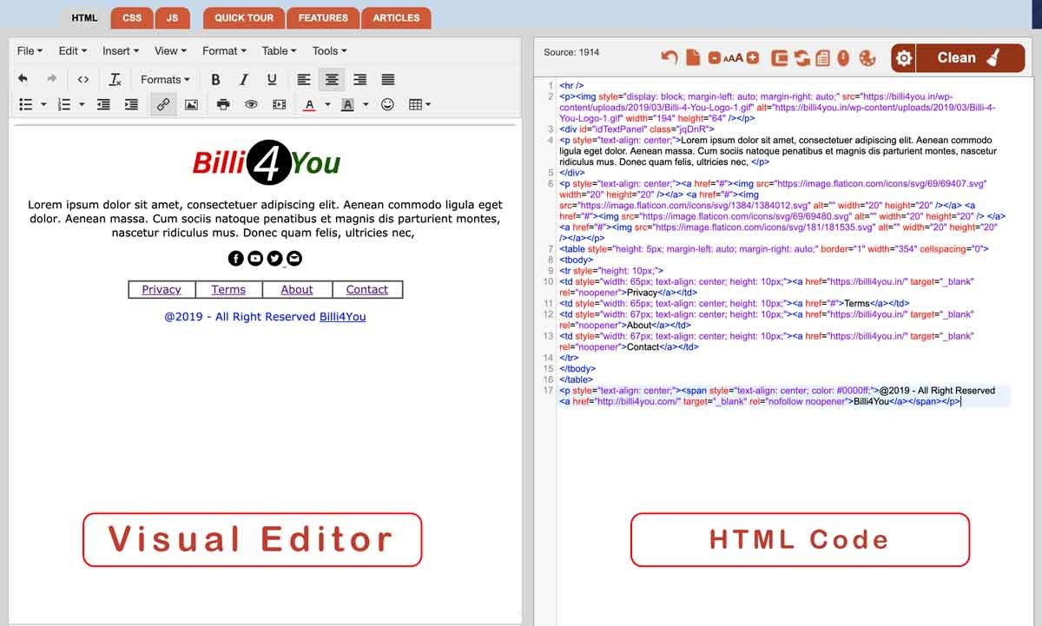The width and height of the screenshot is (1042, 626).
Task: Open the Quick Tour tab
Action: tap(244, 18)
